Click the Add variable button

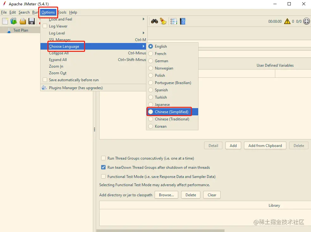[x=233, y=145]
